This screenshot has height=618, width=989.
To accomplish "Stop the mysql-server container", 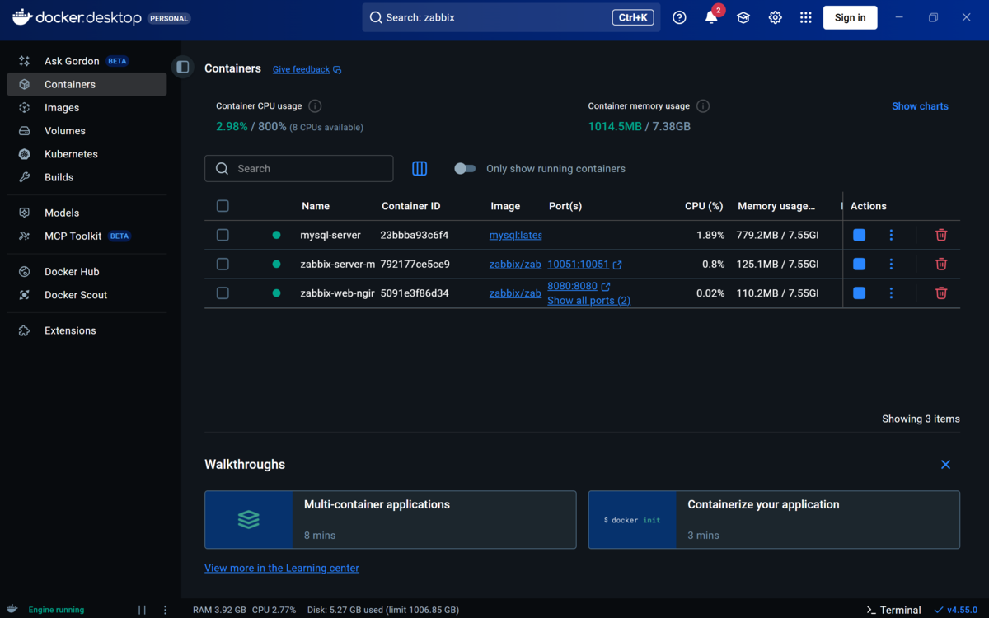I will (x=860, y=235).
